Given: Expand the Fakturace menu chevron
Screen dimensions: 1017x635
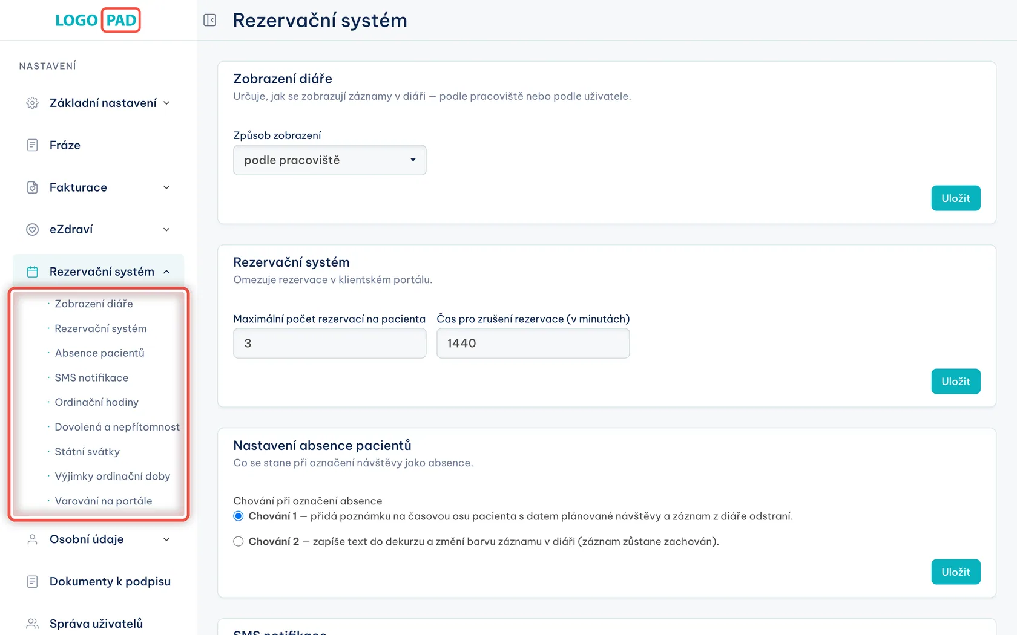Looking at the screenshot, I should [x=166, y=187].
